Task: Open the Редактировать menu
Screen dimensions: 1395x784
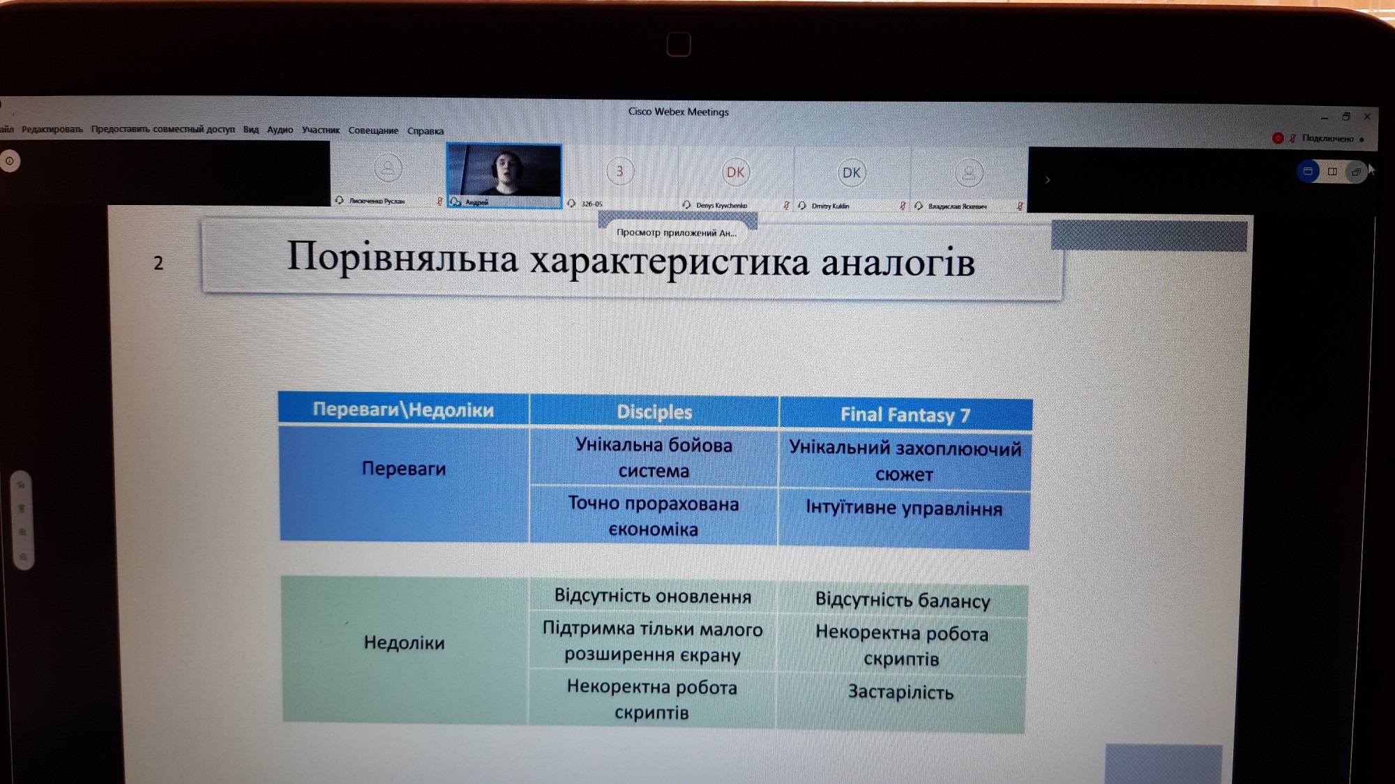Action: pos(52,129)
